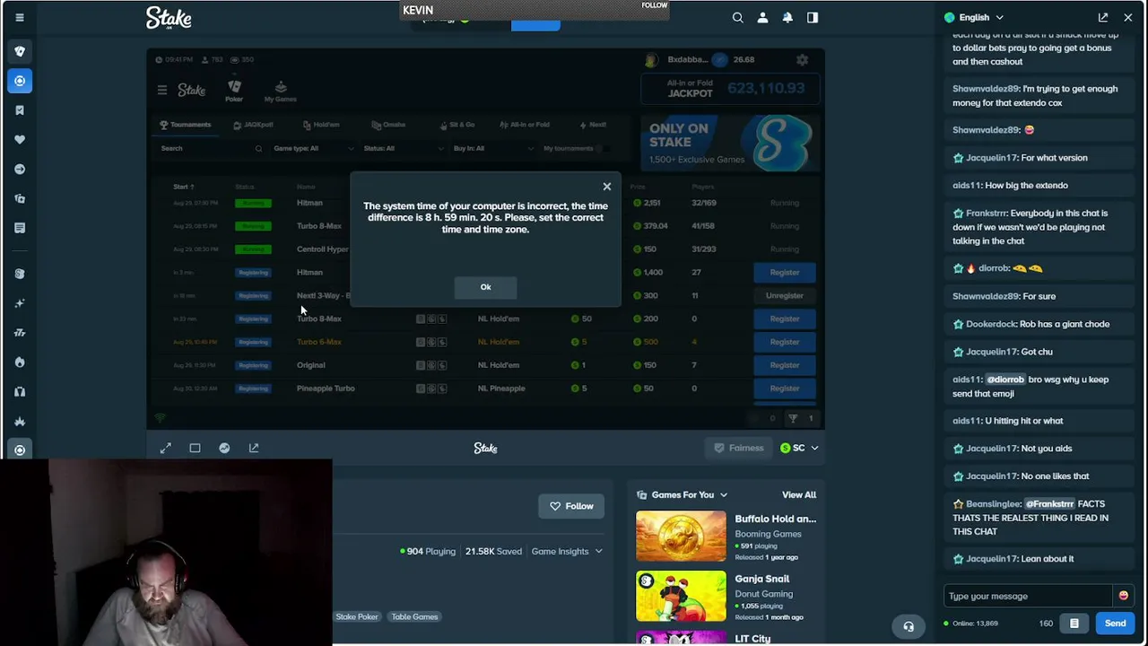Close the system time warning dialog
The image size is (1148, 646).
[x=607, y=187]
